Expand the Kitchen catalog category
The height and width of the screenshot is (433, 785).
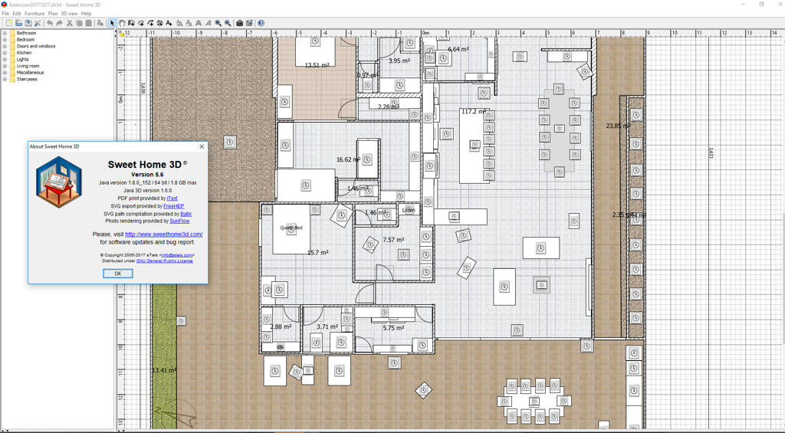pos(5,53)
